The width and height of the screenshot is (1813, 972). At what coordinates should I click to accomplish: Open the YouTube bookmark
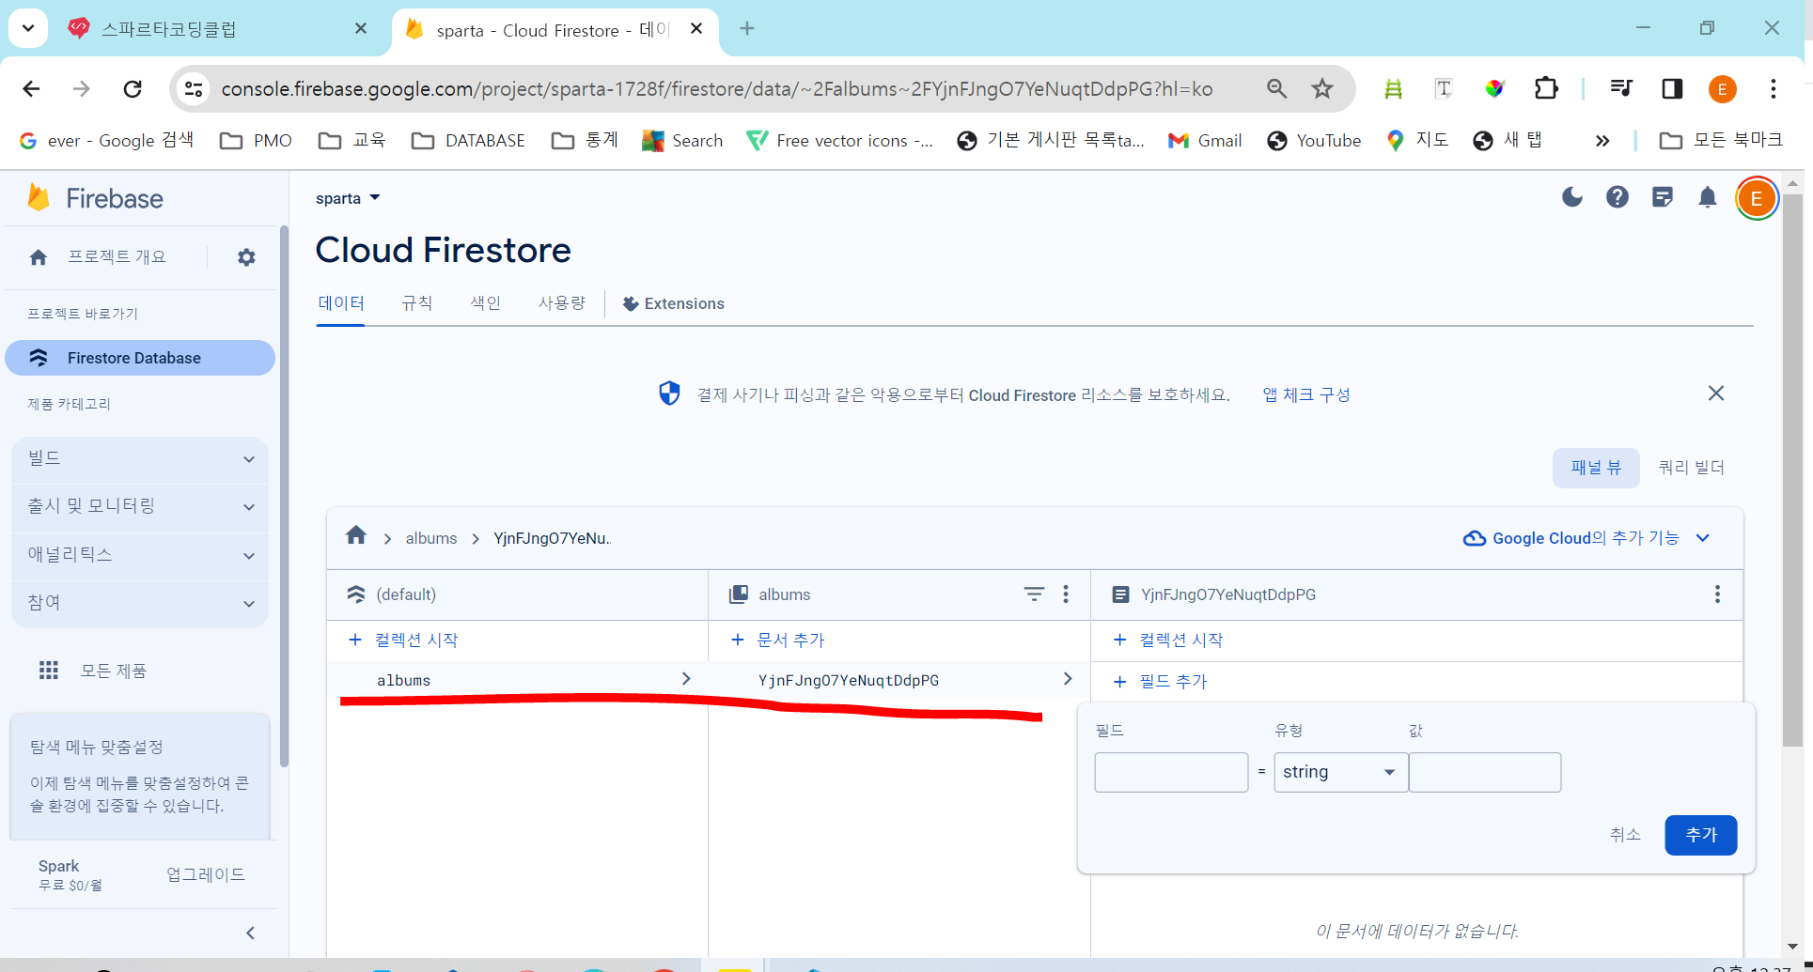pos(1314,141)
